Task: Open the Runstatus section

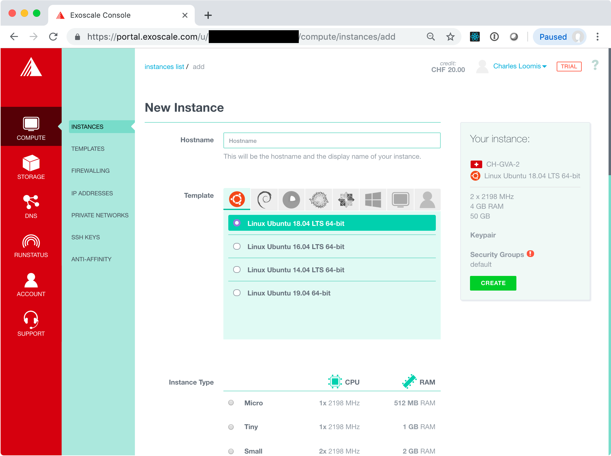Action: pos(31,246)
